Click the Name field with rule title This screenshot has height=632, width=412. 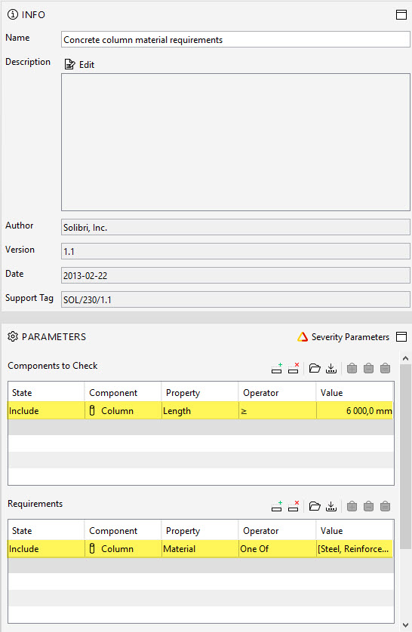[x=235, y=39]
